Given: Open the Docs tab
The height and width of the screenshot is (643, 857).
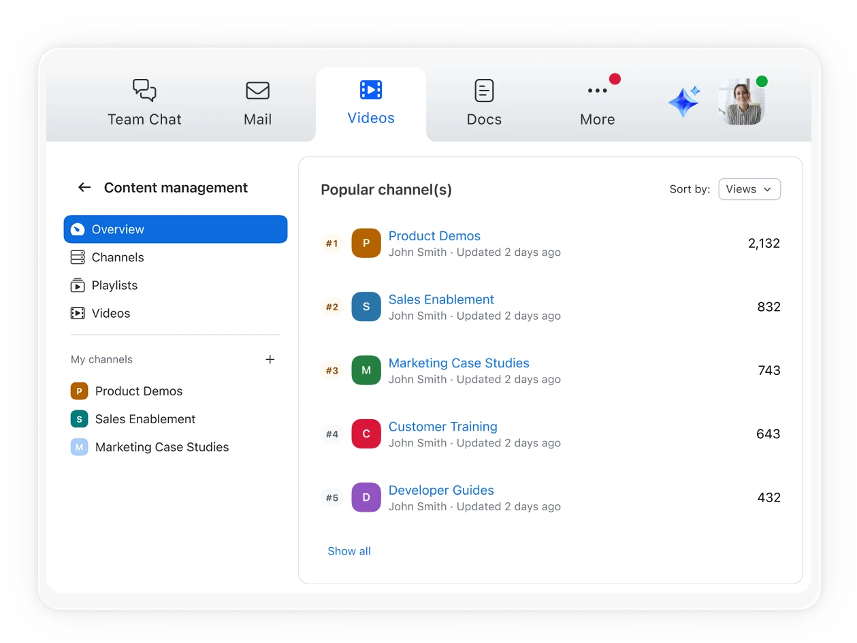Looking at the screenshot, I should (484, 103).
